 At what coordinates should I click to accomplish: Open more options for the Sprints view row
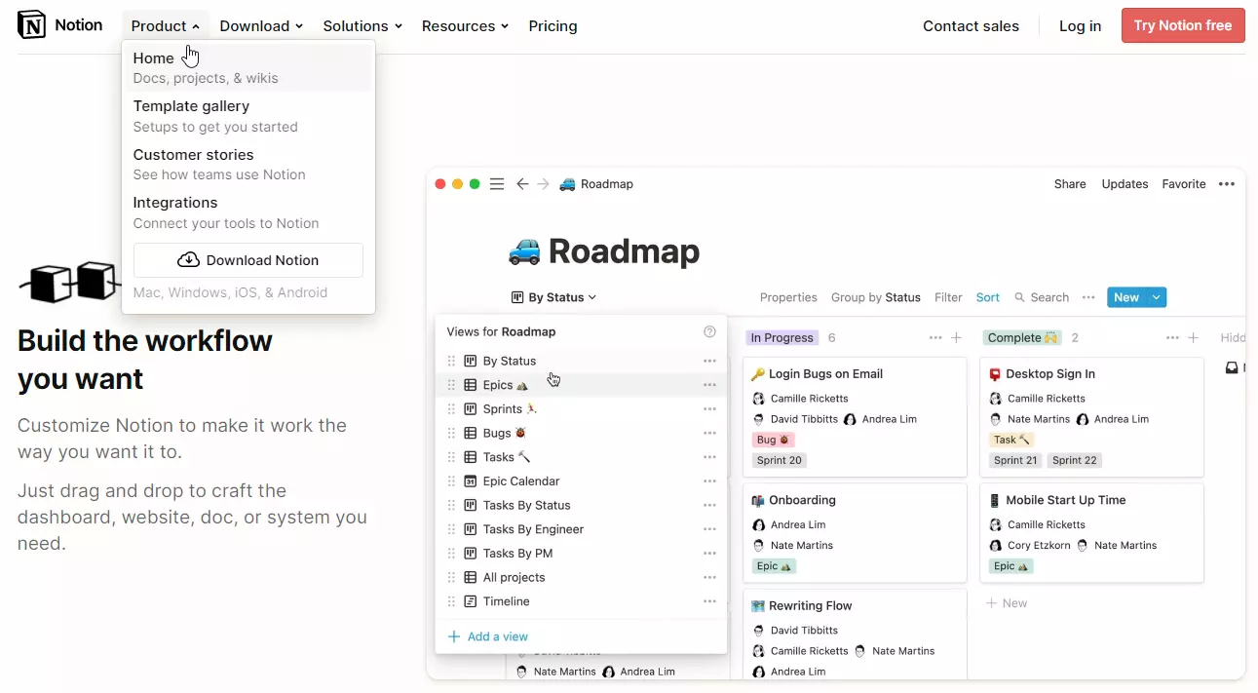[709, 409]
